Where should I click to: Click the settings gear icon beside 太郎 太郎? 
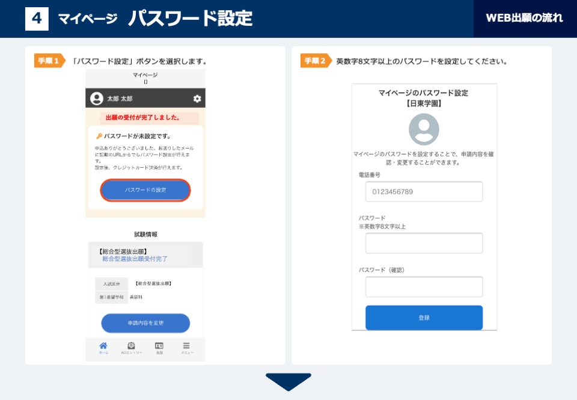(197, 98)
